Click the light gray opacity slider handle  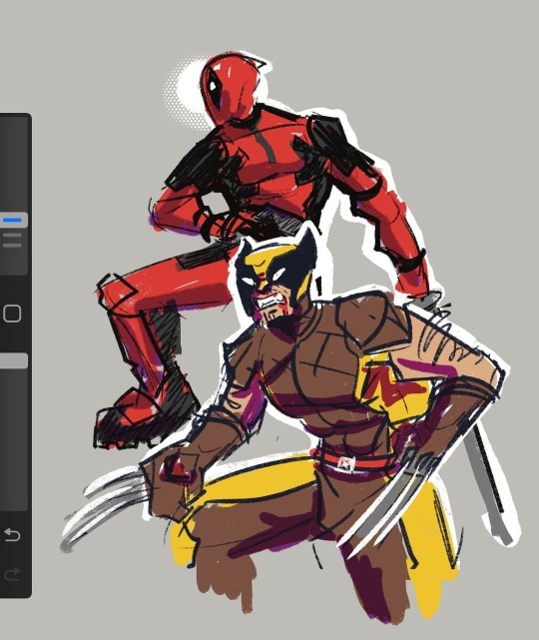[x=13, y=361]
